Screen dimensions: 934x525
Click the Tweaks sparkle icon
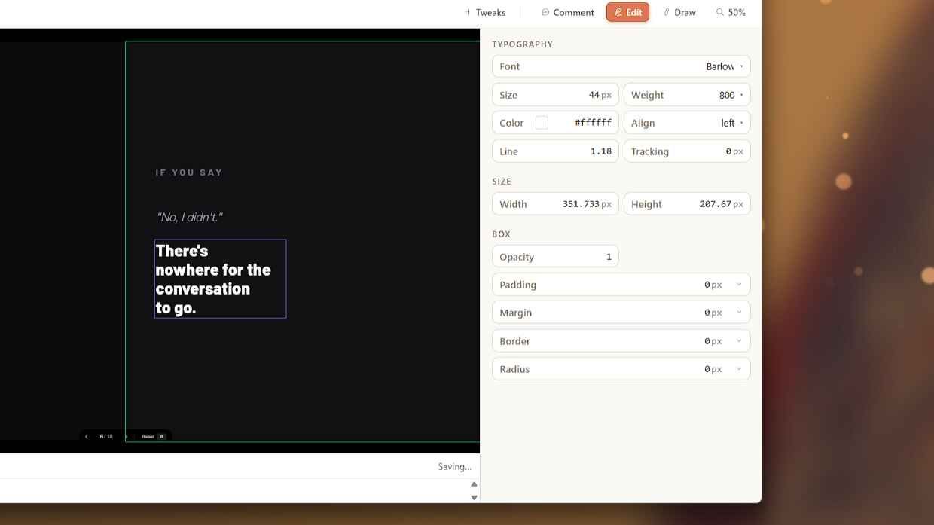coord(468,12)
